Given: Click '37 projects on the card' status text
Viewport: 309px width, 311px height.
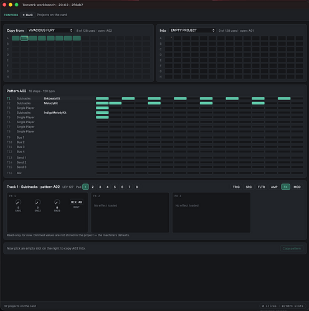Looking at the screenshot, I should point(20,306).
